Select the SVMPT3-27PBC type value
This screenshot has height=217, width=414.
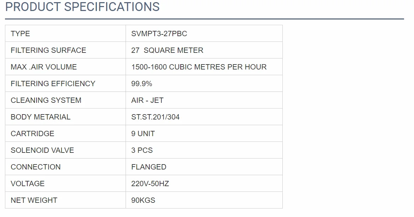(159, 34)
